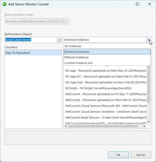Click scroll down arrow in instance list
Image resolution: width=156 pixels, height=162 pixels.
click(149, 122)
